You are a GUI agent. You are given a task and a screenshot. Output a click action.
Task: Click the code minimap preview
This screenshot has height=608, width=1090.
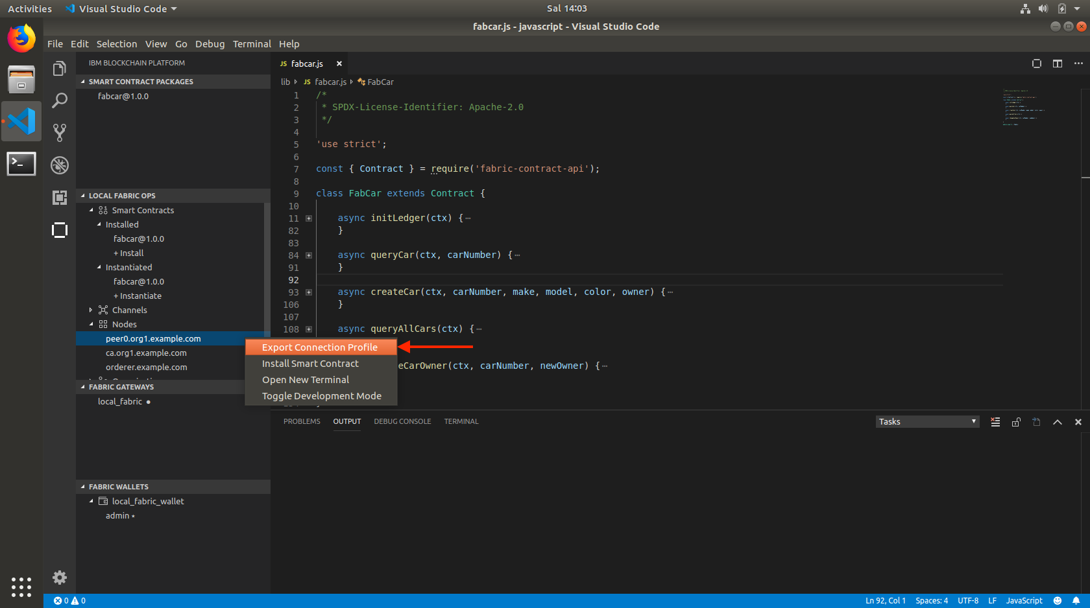click(x=1024, y=108)
